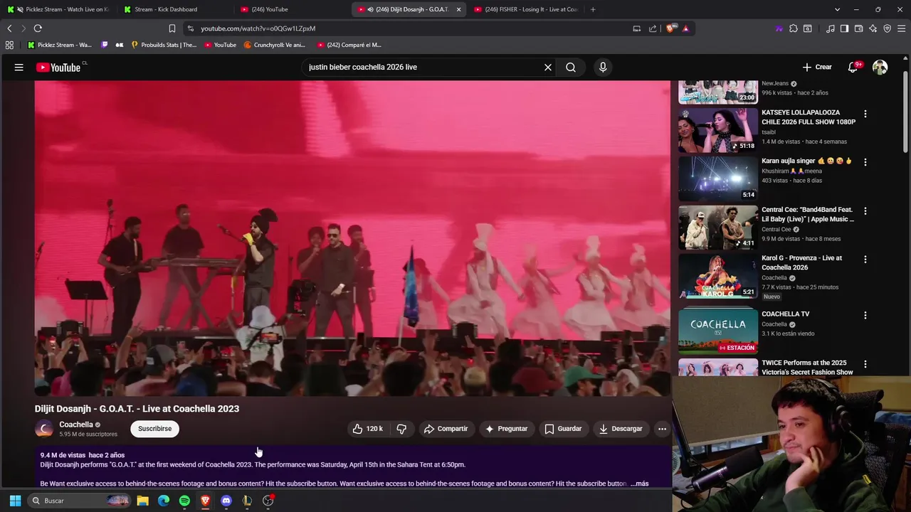Subscribe to the Coachella channel
911x512 pixels.
click(154, 429)
